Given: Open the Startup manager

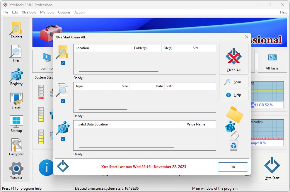Looking at the screenshot, I should pos(16,124).
